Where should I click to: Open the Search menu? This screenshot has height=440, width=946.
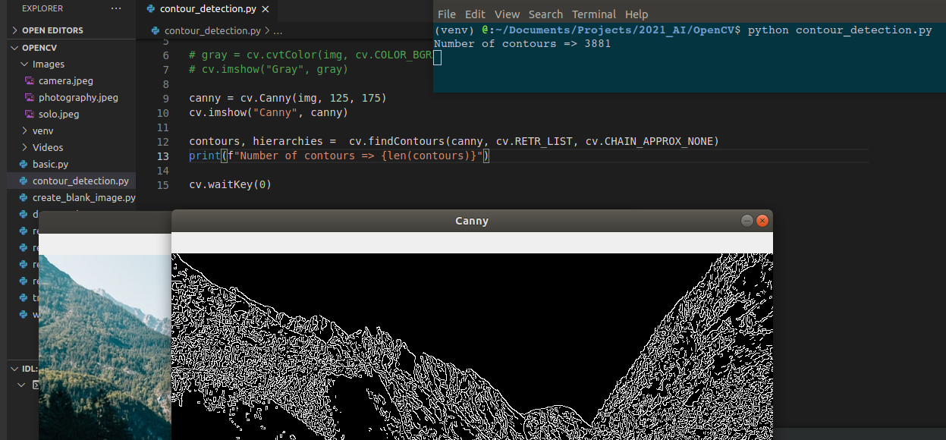click(545, 14)
